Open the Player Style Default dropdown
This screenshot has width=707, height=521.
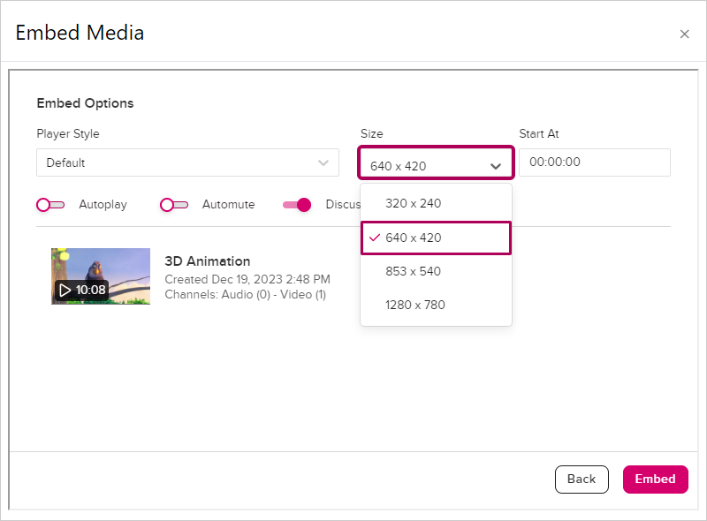tap(187, 162)
